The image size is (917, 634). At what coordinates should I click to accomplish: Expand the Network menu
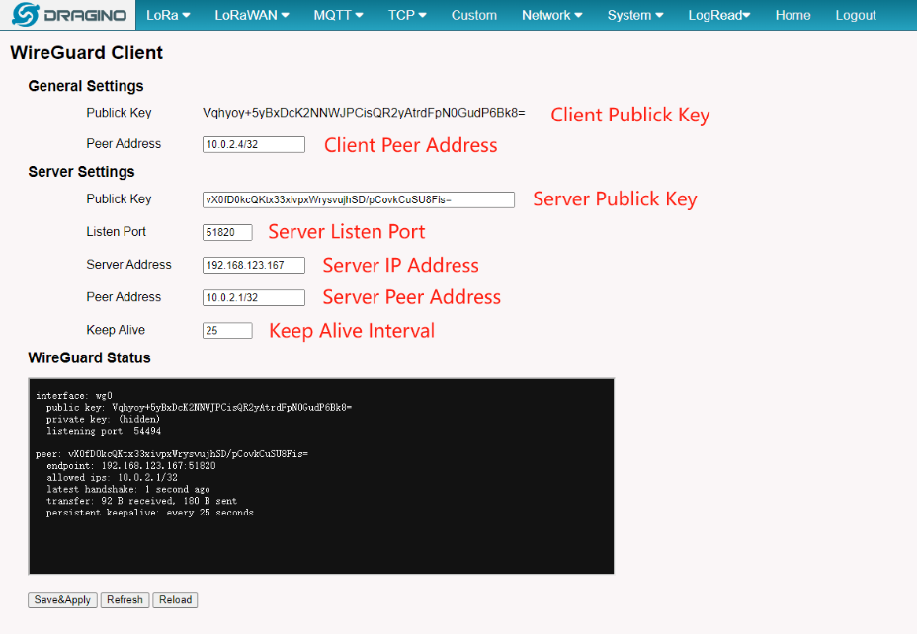[551, 15]
